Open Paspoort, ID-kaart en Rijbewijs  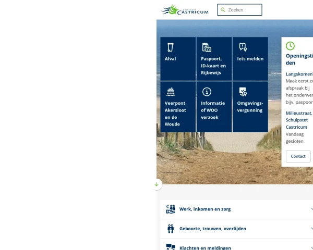pyautogui.click(x=213, y=66)
